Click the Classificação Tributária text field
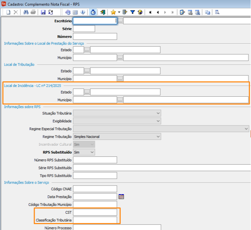The width and height of the screenshot is (251, 230). click(x=95, y=220)
